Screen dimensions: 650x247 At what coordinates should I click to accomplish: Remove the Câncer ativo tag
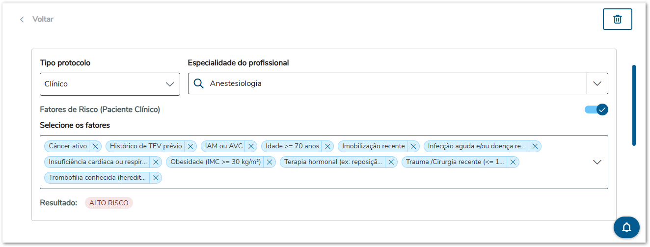click(x=96, y=146)
